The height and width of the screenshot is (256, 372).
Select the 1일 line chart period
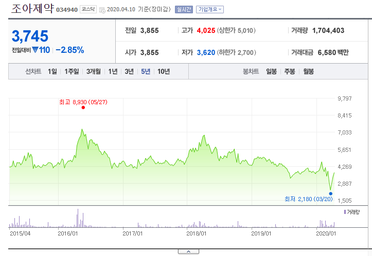click(x=52, y=71)
